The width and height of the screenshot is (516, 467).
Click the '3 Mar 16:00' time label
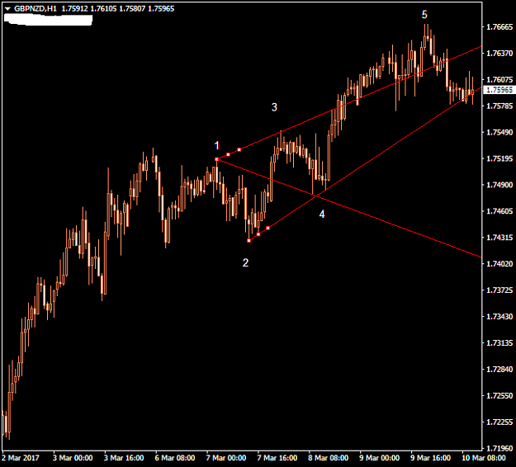(124, 458)
